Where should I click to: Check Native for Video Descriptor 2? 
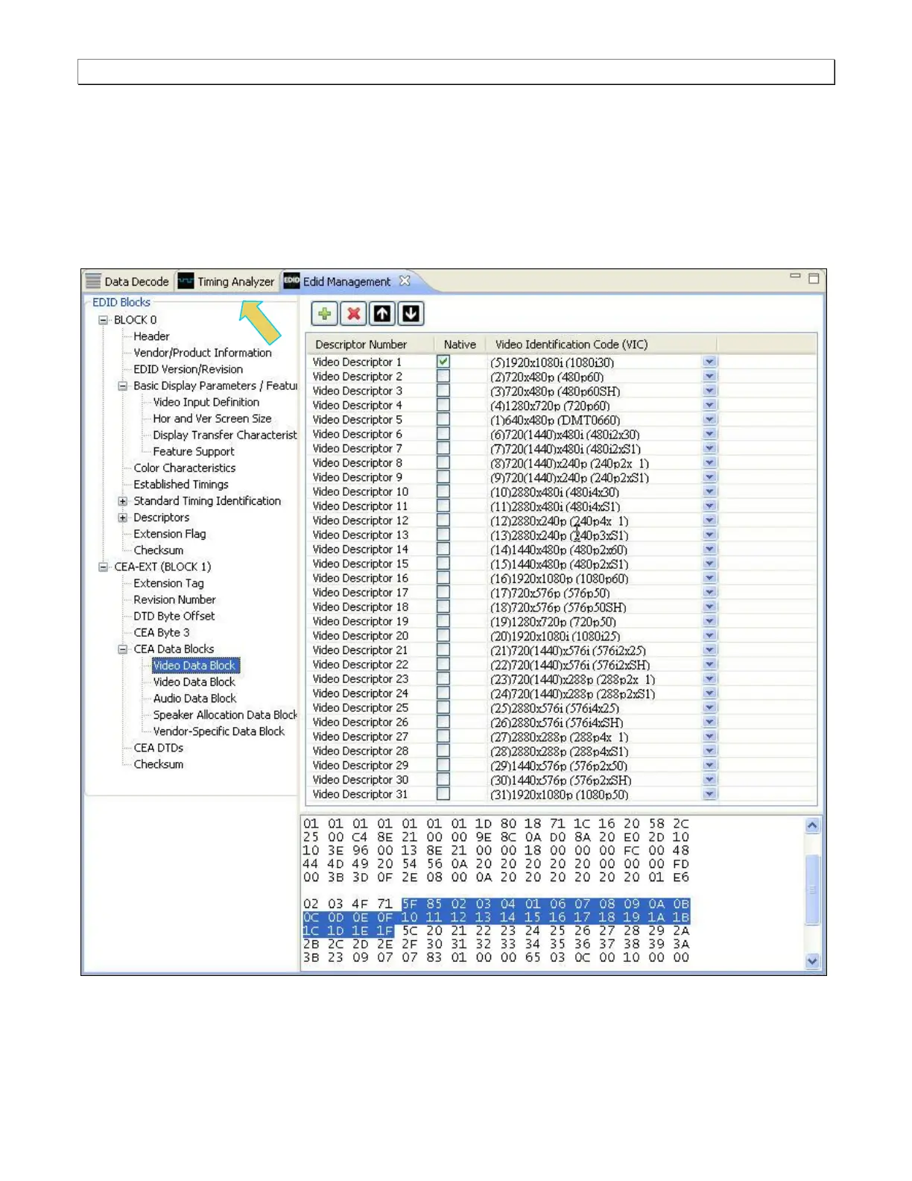443,377
